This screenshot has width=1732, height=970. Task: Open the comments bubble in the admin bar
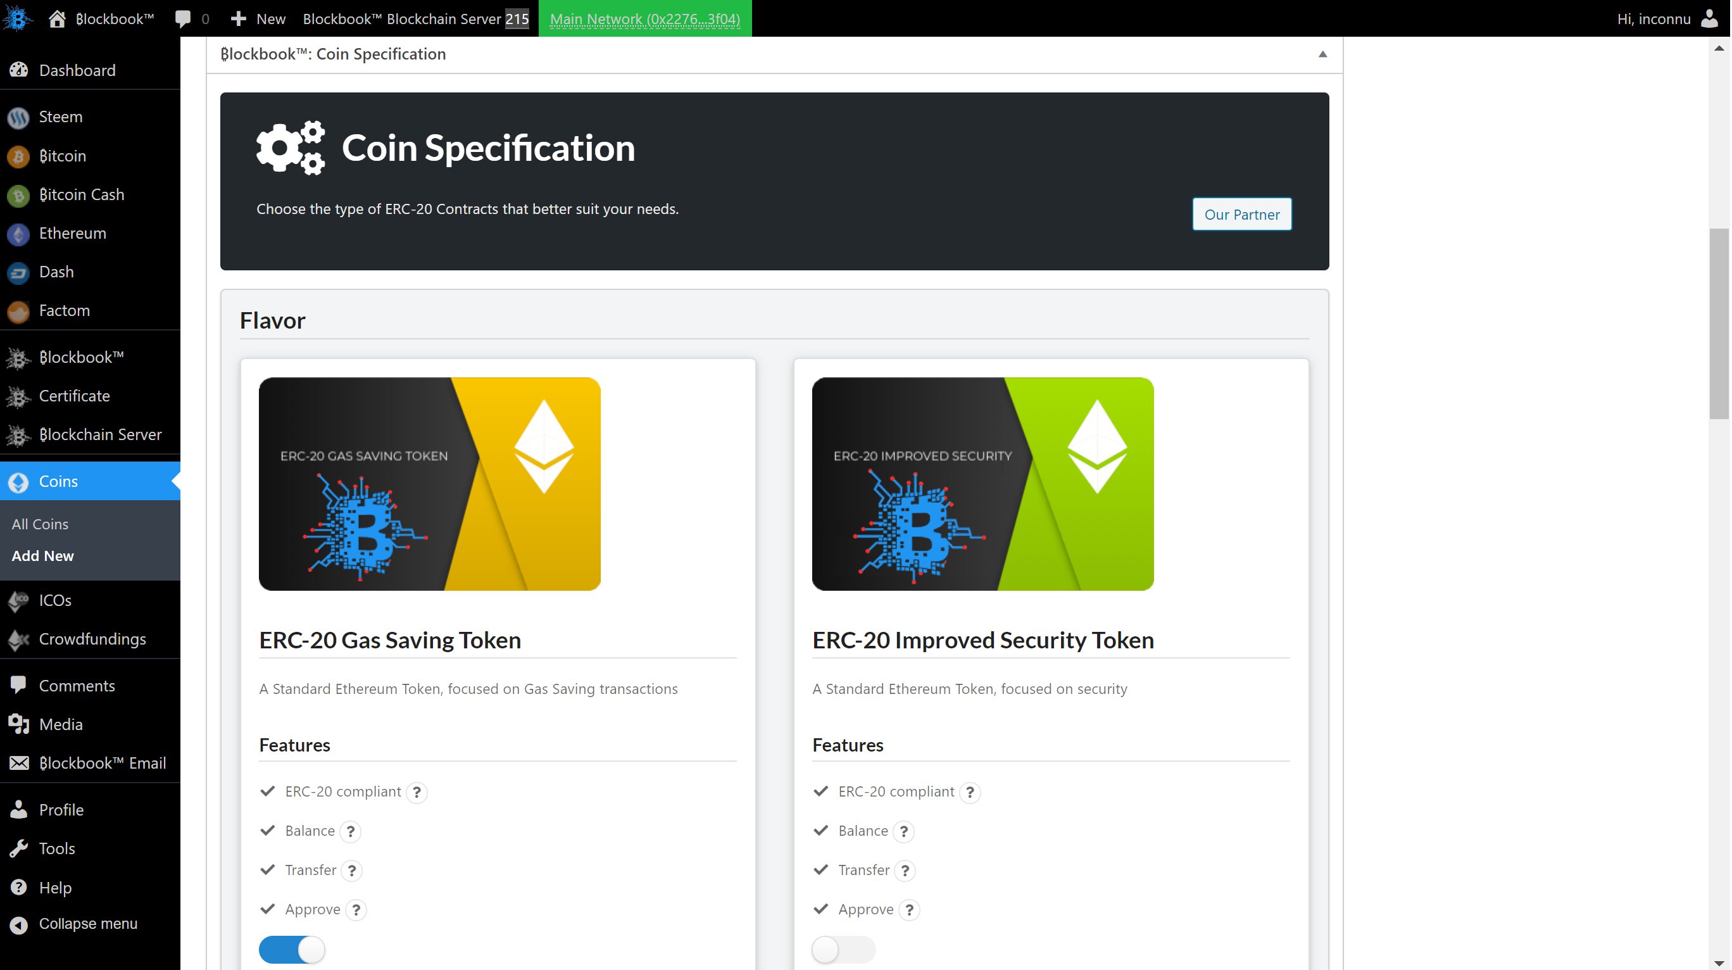pos(182,18)
